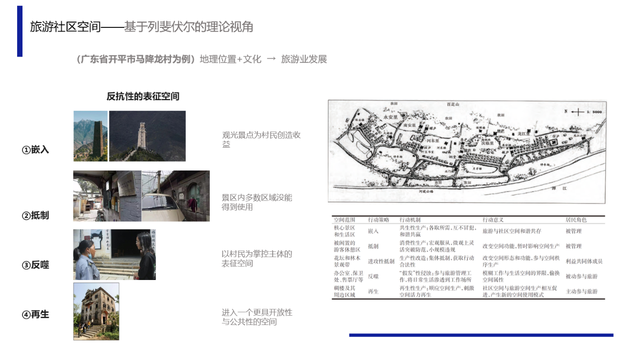
Task: Click the black-and-white village map image
Action: tap(467, 151)
